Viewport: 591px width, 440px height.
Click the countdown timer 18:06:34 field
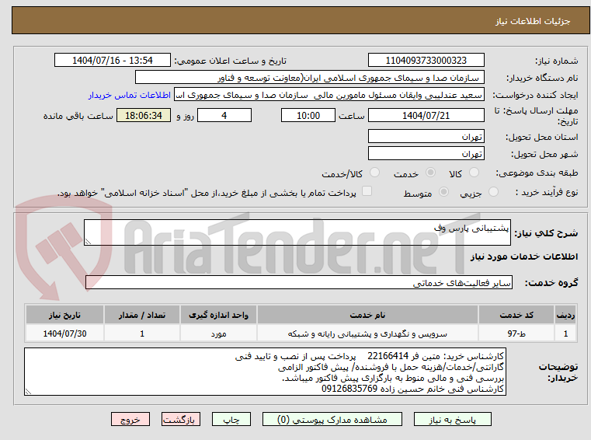pos(144,116)
